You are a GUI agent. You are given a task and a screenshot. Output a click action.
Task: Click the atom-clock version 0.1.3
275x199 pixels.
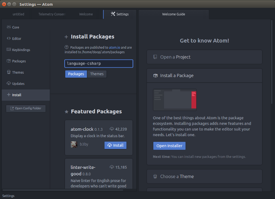click(98, 129)
